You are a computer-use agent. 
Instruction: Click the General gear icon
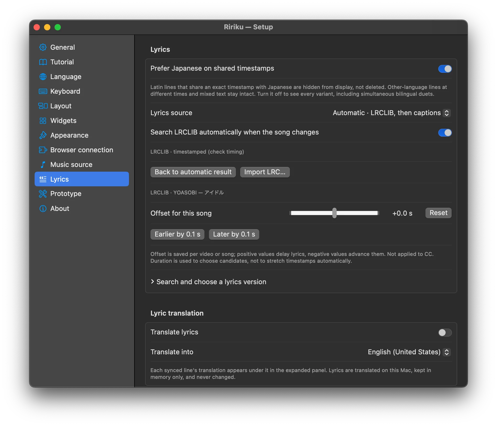pyautogui.click(x=43, y=47)
